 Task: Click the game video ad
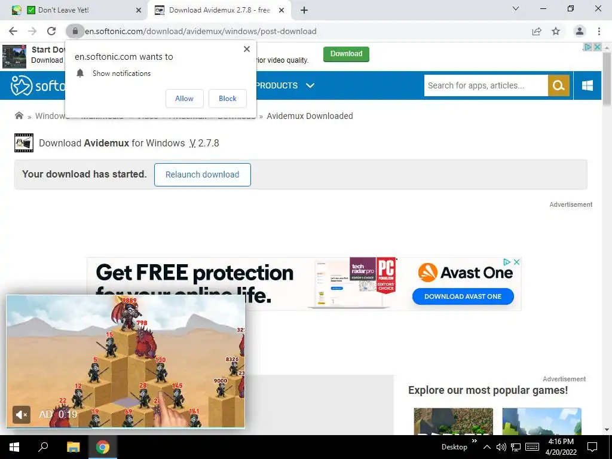pos(126,362)
